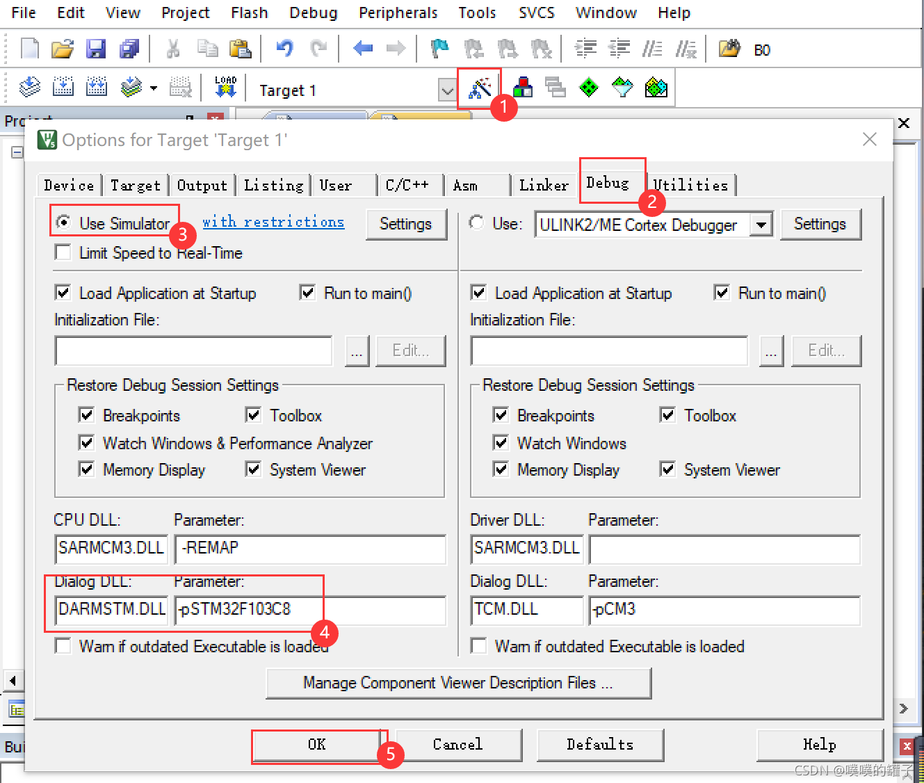Rebuild all target files icon
Image resolution: width=924 pixels, height=783 pixels.
[x=97, y=87]
